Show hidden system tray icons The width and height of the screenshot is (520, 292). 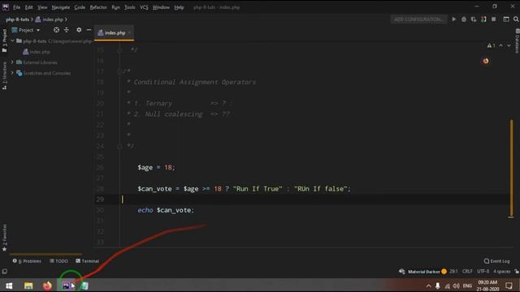[428, 286]
